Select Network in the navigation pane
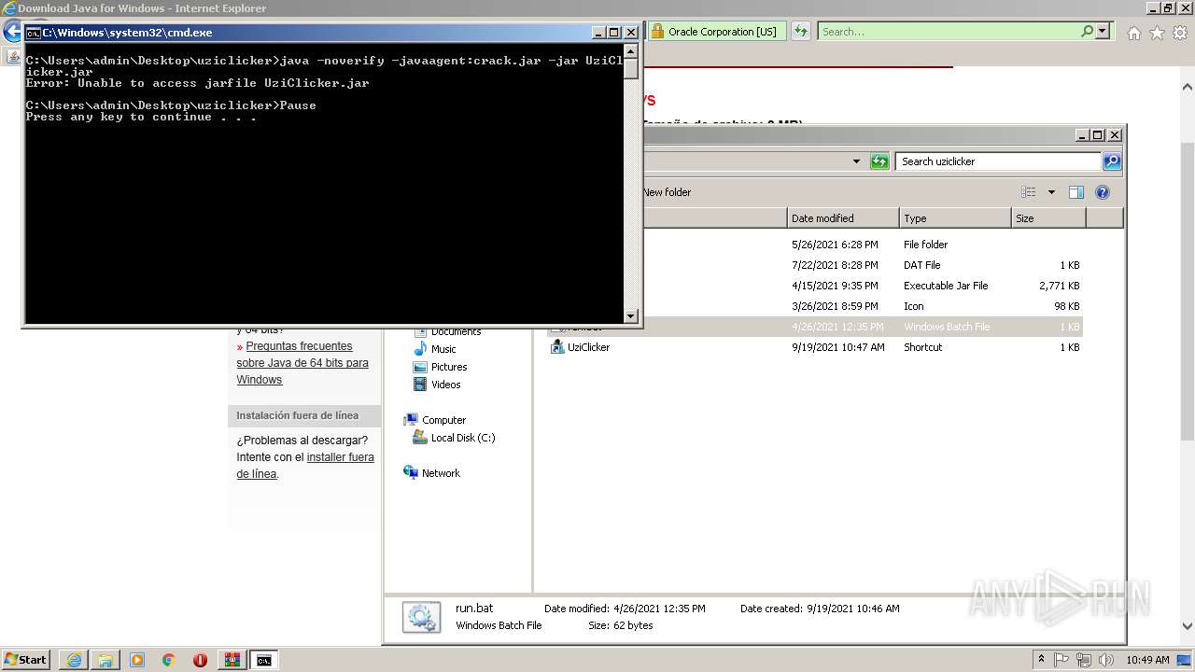This screenshot has width=1195, height=672. click(441, 473)
